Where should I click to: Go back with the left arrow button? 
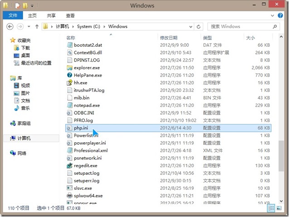[10, 27]
